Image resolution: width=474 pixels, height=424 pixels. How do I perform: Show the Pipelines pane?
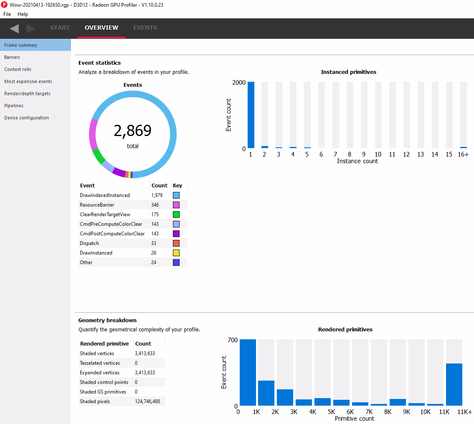[14, 106]
